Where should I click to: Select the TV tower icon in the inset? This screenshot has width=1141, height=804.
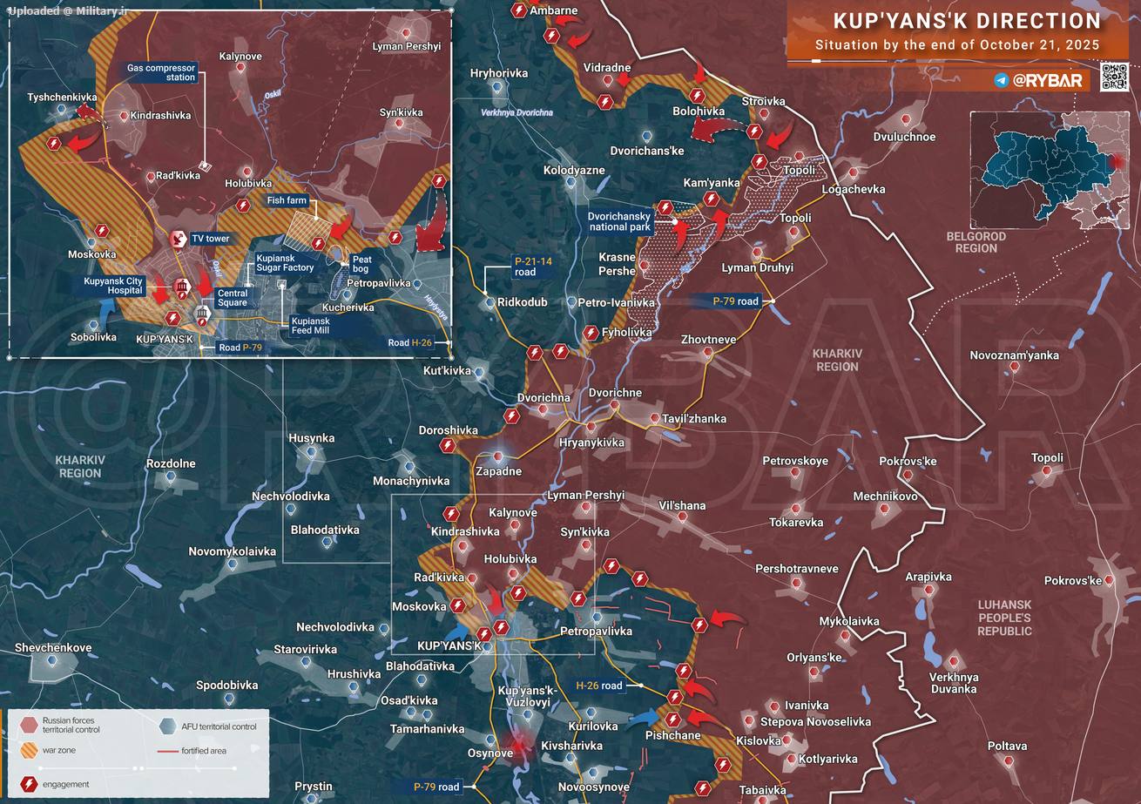[x=178, y=238]
